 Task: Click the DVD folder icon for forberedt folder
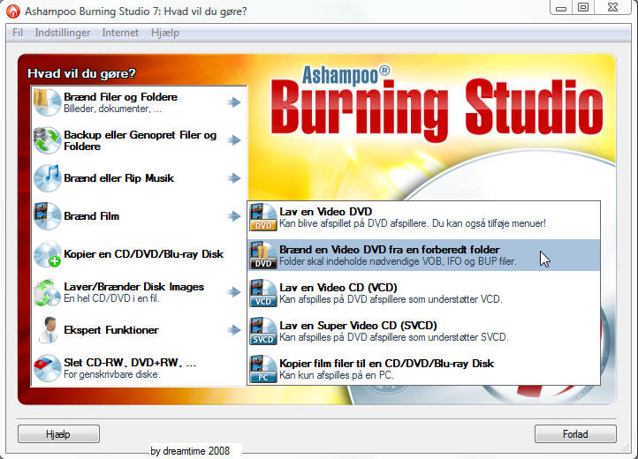[x=262, y=255]
